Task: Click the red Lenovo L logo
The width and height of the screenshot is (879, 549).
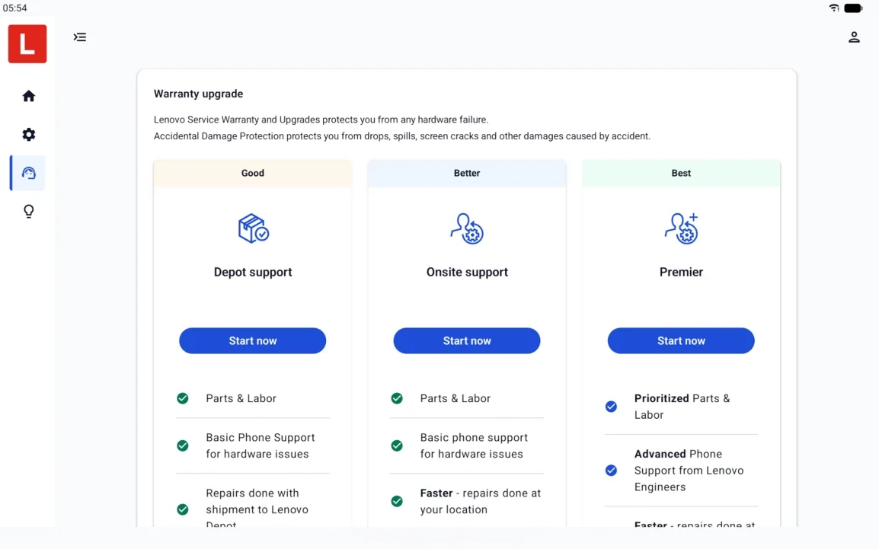Action: tap(27, 43)
